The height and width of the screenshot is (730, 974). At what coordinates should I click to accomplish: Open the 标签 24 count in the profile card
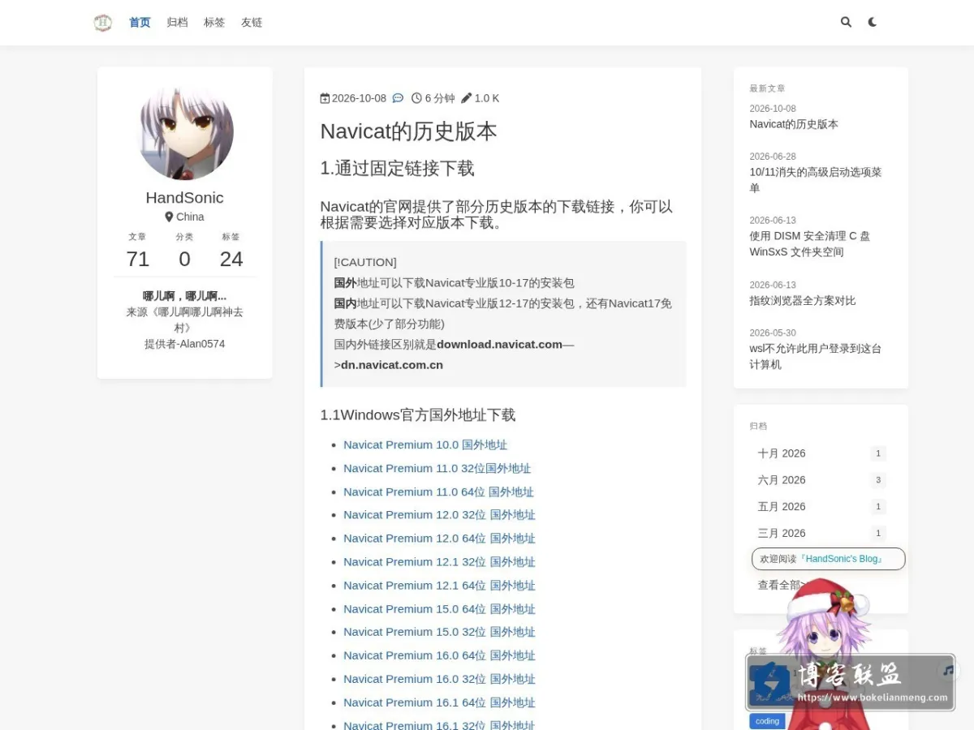click(x=231, y=251)
